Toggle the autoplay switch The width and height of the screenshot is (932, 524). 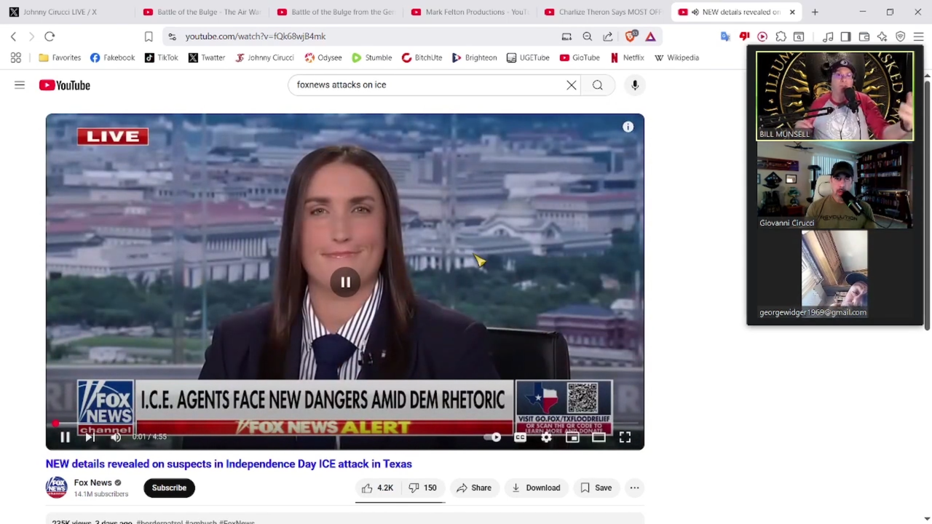tap(493, 437)
